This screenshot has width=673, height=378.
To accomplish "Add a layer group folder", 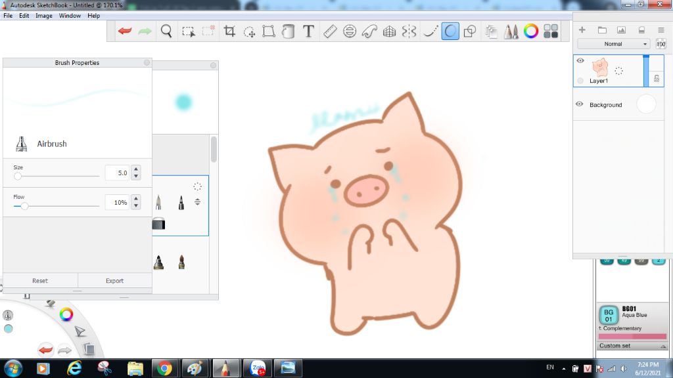I will coord(602,30).
